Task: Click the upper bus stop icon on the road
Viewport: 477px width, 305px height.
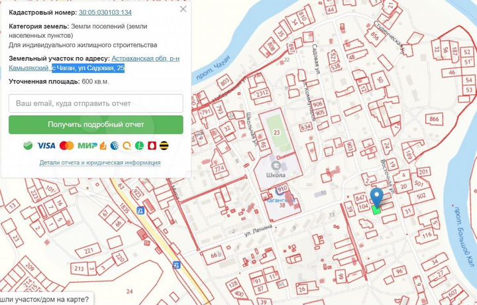Action: [x=140, y=210]
